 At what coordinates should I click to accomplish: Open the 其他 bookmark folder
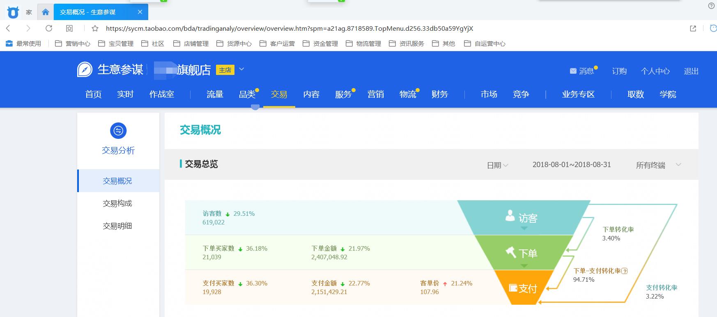pos(444,43)
